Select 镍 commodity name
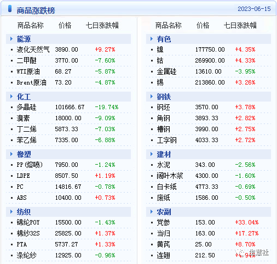Viewport: 277px width, 264px height. pyautogui.click(x=160, y=49)
